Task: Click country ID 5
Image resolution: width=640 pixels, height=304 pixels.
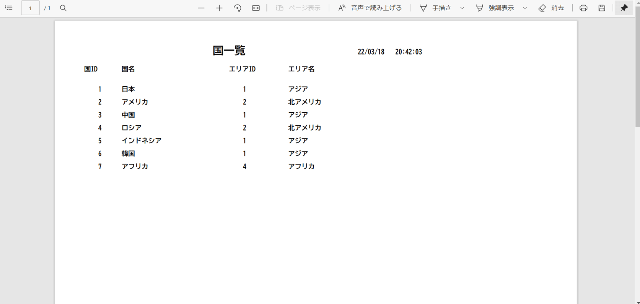Action: click(x=100, y=141)
